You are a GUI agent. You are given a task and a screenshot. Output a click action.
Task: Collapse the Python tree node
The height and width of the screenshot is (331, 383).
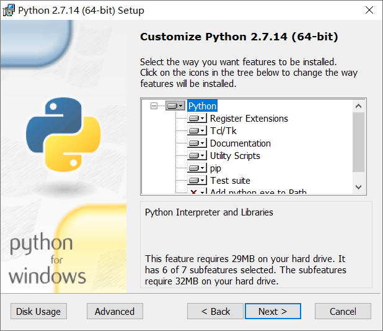point(154,106)
